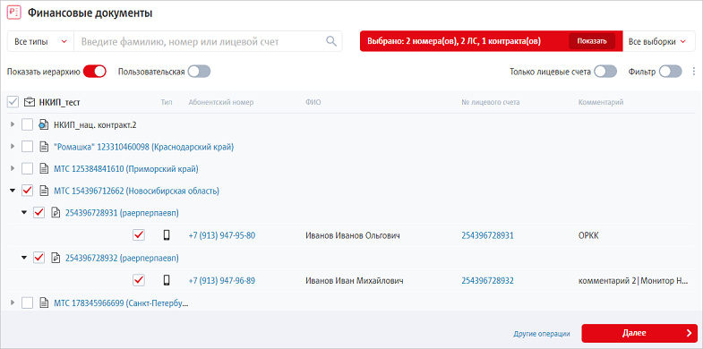
Task: Enable the Пользовательская toggle
Action: click(x=199, y=72)
